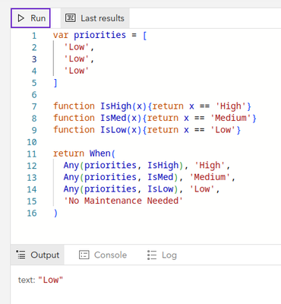The width and height of the screenshot is (281, 304).
Task: Select the Output tab
Action: (37, 255)
